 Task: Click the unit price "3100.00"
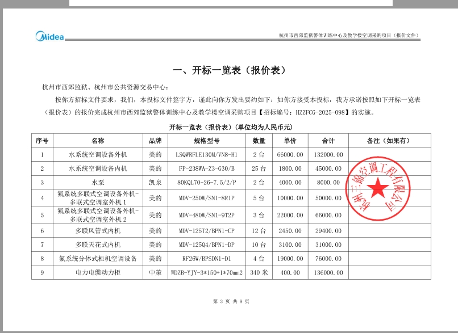tap(290, 245)
